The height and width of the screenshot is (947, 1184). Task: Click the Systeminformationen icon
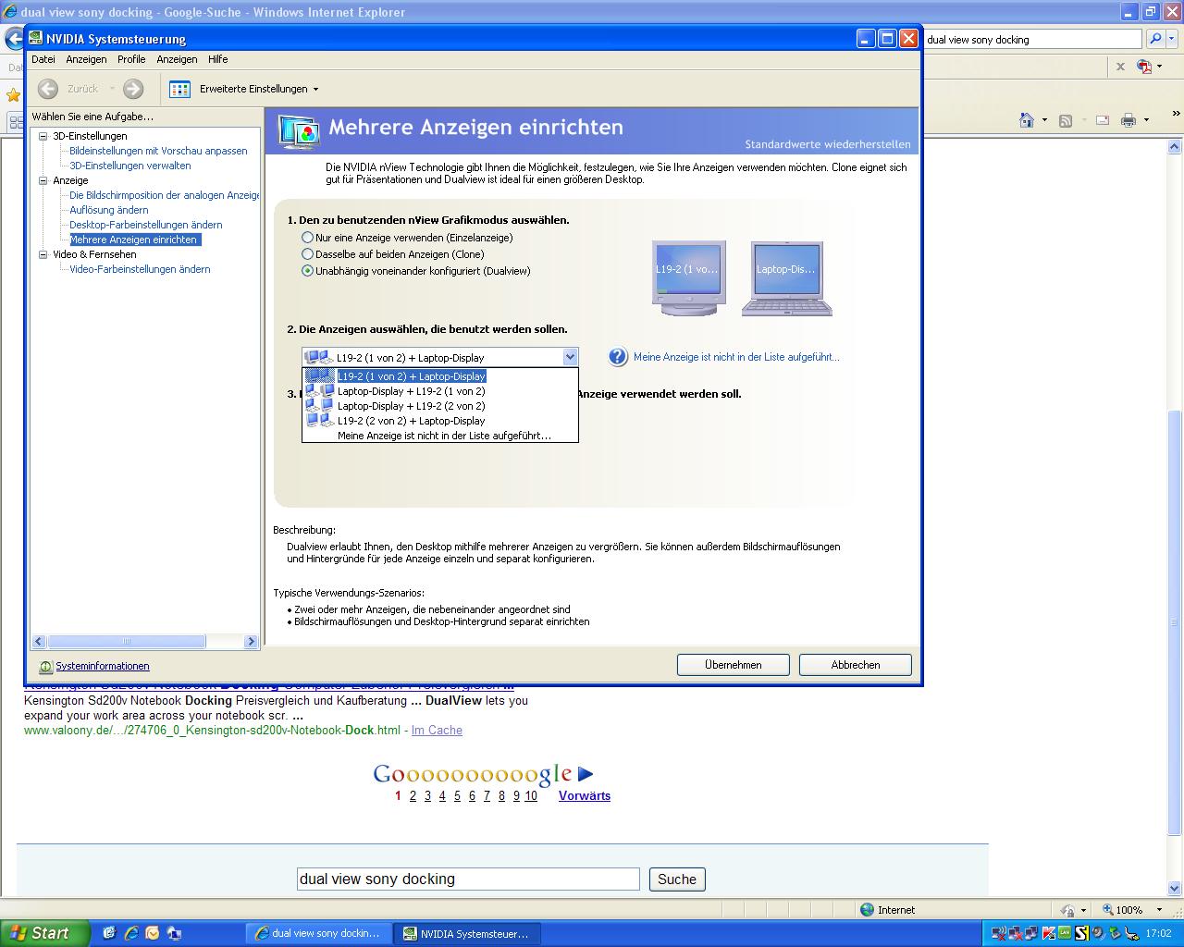click(45, 666)
